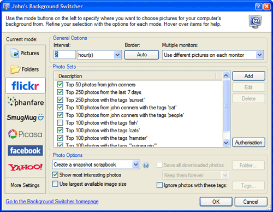The width and height of the screenshot is (273, 212).
Task: Choose the phanfare source
Action: [26, 102]
